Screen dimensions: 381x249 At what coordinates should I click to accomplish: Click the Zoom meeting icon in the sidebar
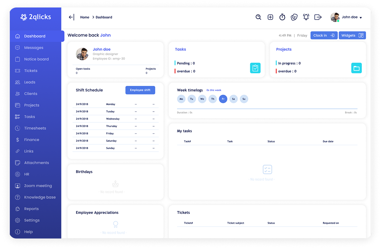18,186
